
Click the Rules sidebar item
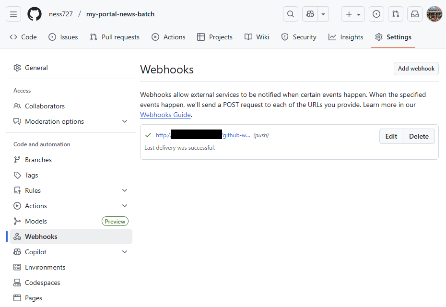click(x=71, y=190)
